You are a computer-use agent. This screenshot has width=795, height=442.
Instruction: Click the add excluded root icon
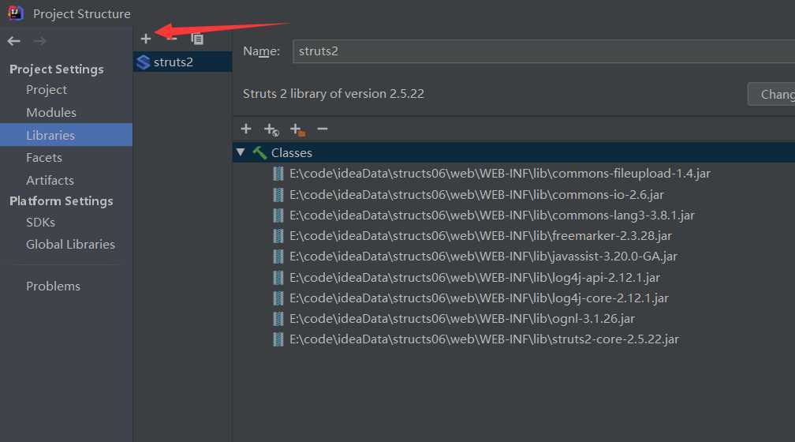(297, 130)
